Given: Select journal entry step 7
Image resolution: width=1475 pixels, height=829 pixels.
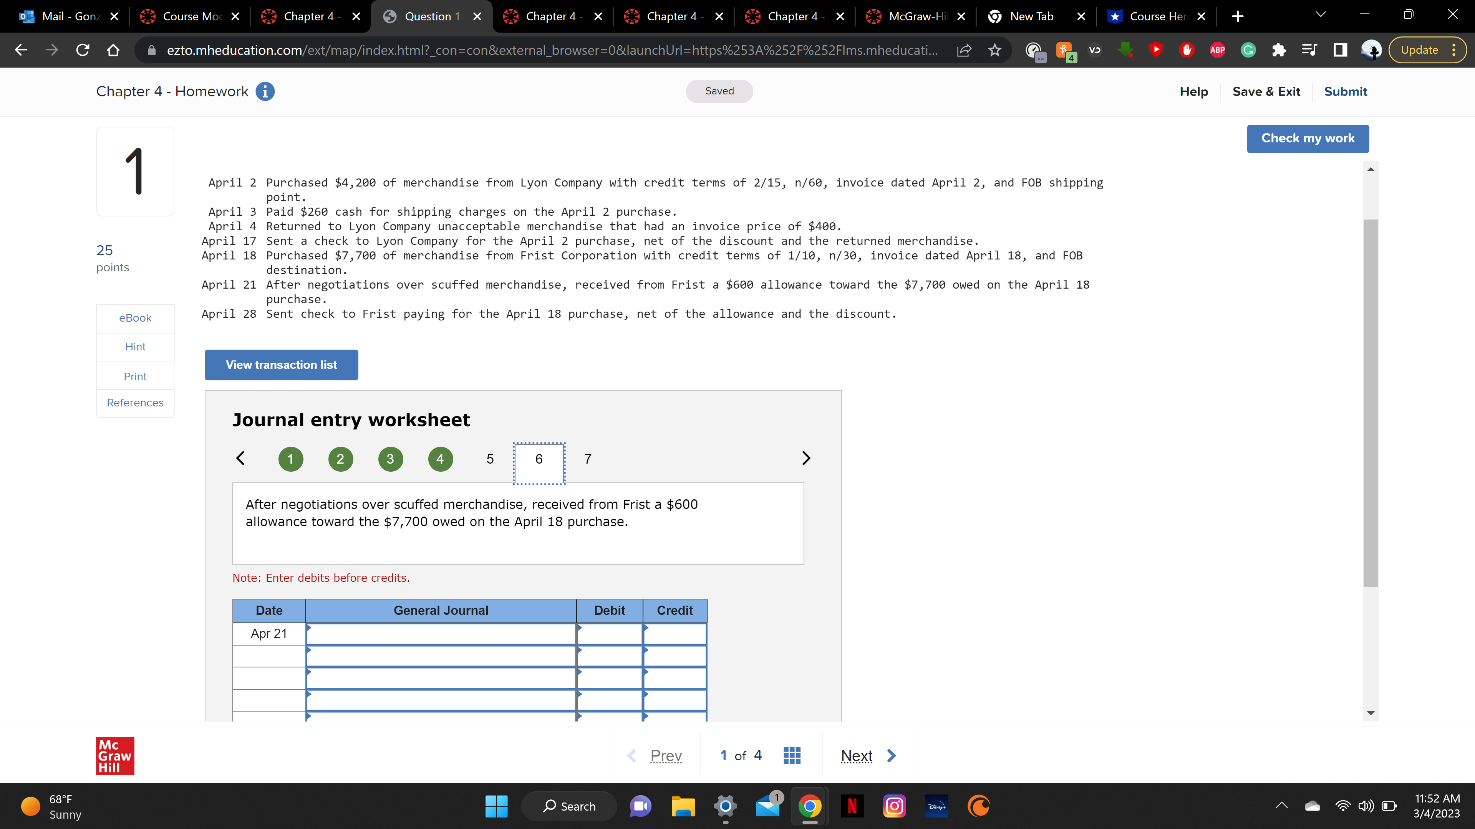Looking at the screenshot, I should pos(587,459).
